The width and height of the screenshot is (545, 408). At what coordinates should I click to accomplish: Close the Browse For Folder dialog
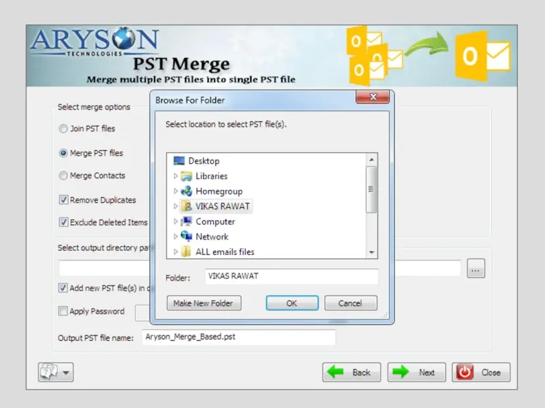click(x=373, y=97)
